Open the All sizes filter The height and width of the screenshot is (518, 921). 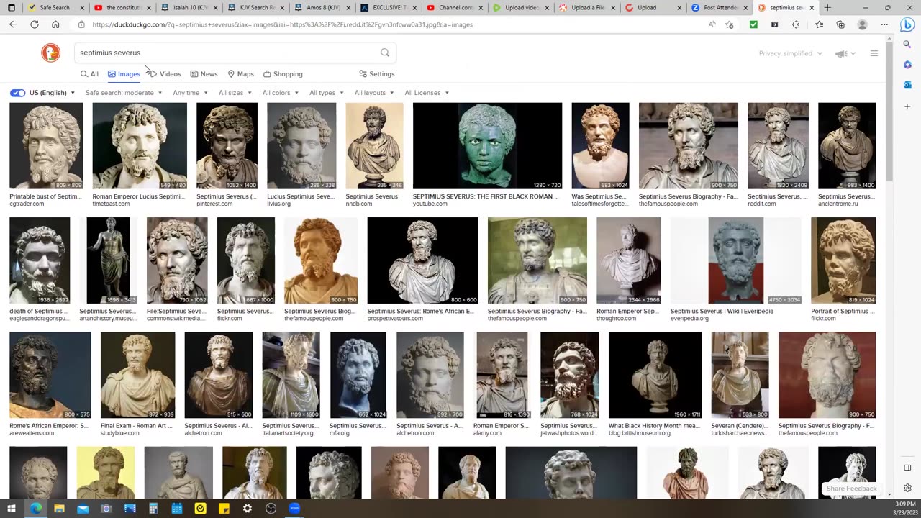click(235, 93)
